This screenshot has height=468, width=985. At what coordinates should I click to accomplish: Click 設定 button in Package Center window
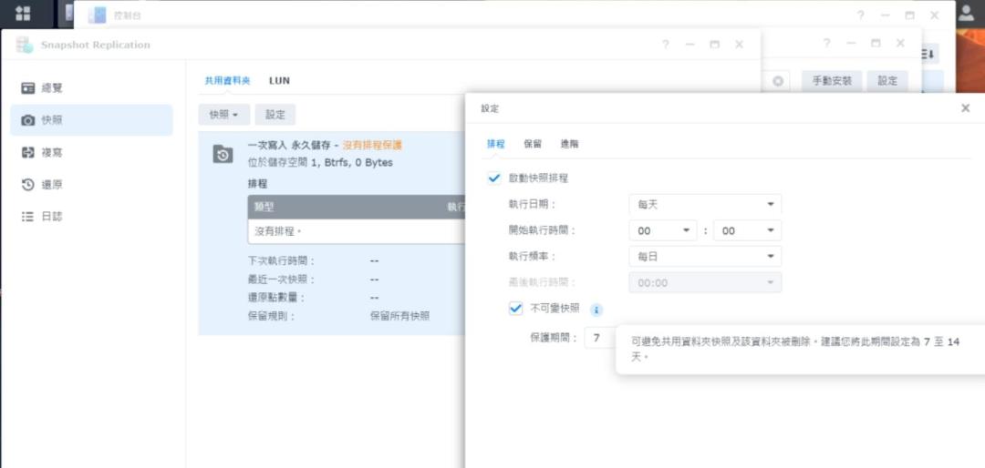(887, 82)
